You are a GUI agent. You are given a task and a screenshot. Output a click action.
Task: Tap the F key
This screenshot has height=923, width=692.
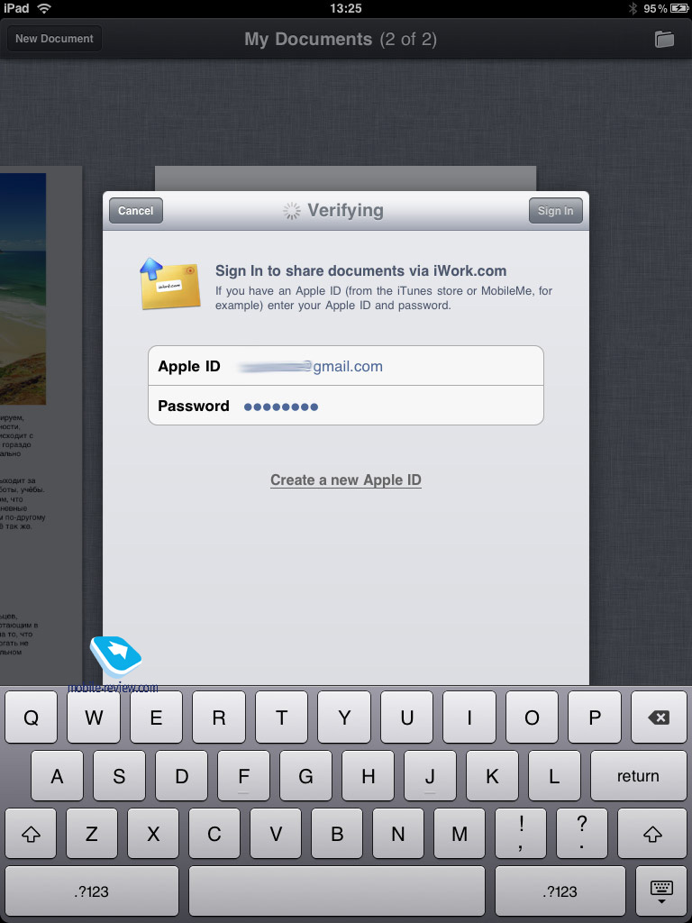(243, 775)
